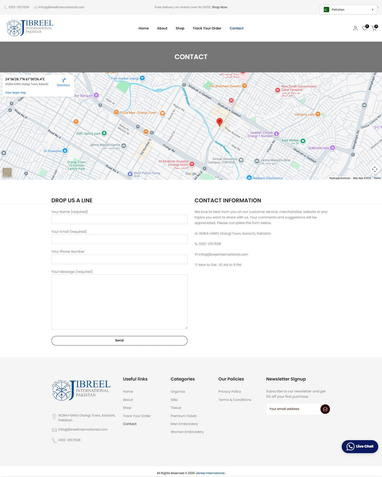This screenshot has height=477, width=382.
Task: Click the footer Contact link
Action: point(130,424)
